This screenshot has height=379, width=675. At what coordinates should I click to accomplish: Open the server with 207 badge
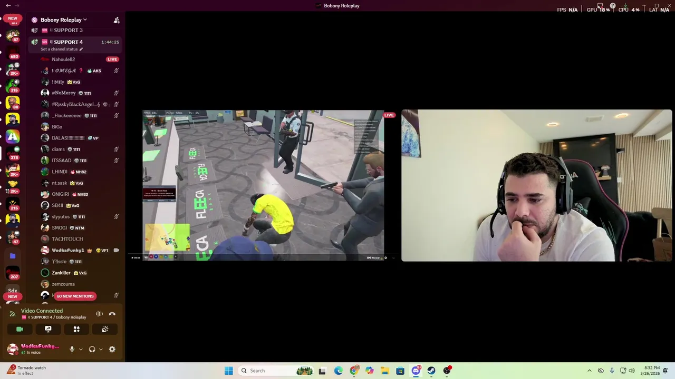pos(13,272)
